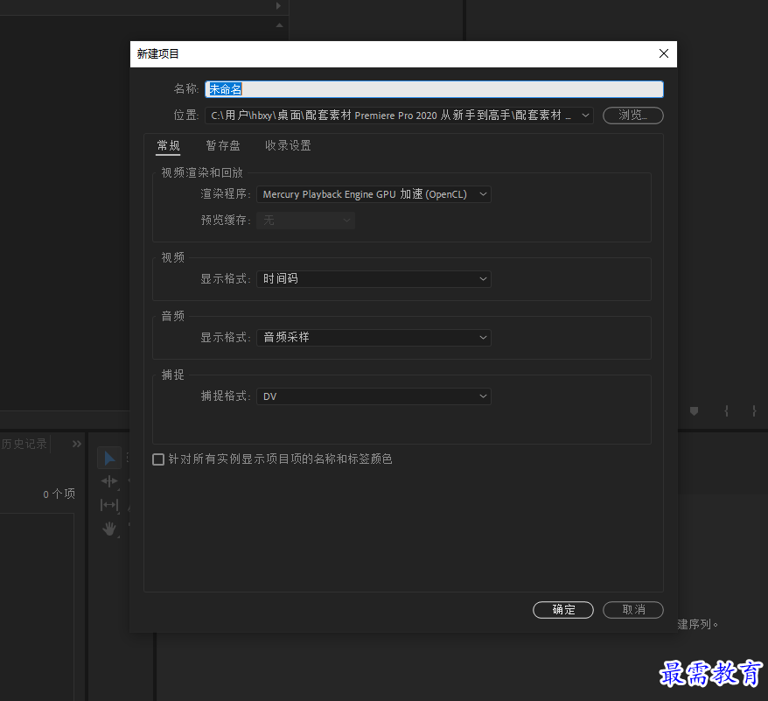Click the Mark In brace icon
The height and width of the screenshot is (701, 768).
tap(726, 411)
